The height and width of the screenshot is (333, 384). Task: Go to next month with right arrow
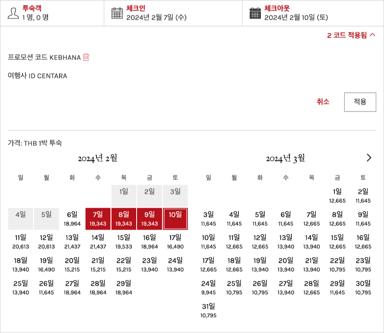pos(369,158)
